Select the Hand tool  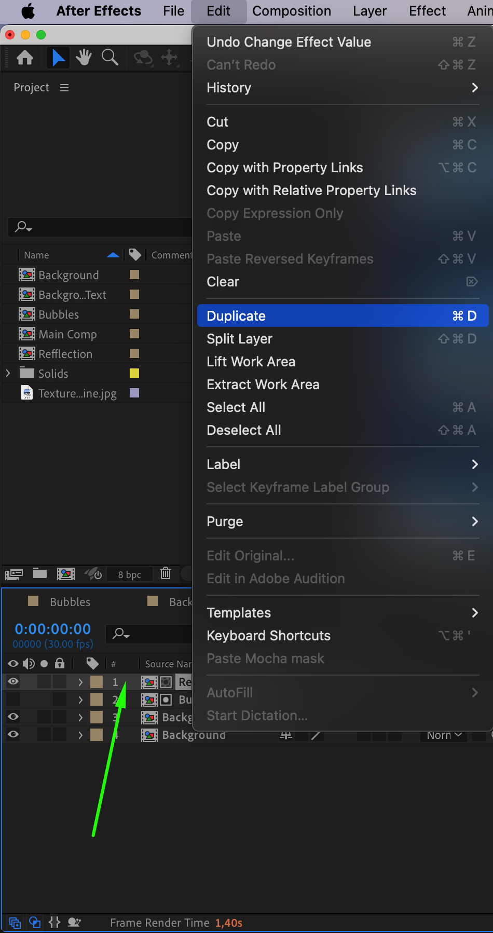pyautogui.click(x=84, y=57)
